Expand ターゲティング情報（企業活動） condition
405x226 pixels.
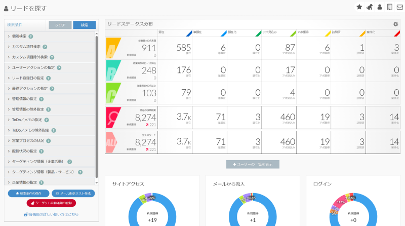tap(50, 162)
